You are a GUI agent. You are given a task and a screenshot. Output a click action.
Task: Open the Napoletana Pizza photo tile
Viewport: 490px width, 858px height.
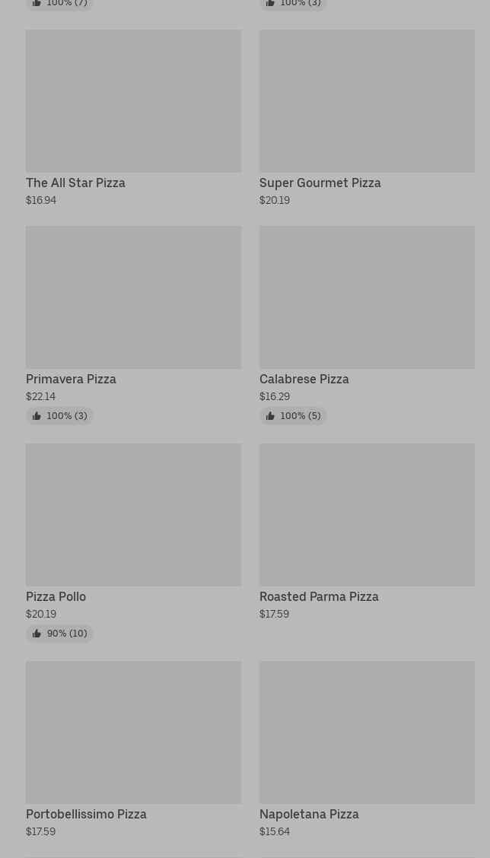coord(367,732)
